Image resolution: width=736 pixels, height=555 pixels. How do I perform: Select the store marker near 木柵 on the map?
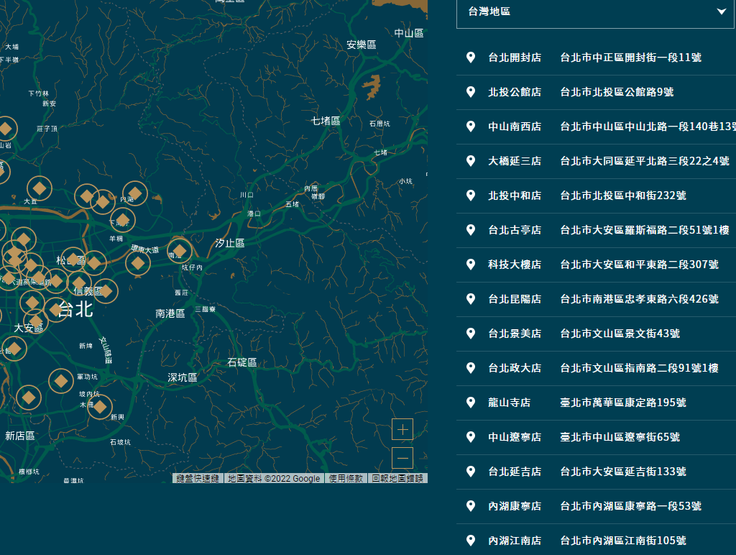tap(100, 407)
